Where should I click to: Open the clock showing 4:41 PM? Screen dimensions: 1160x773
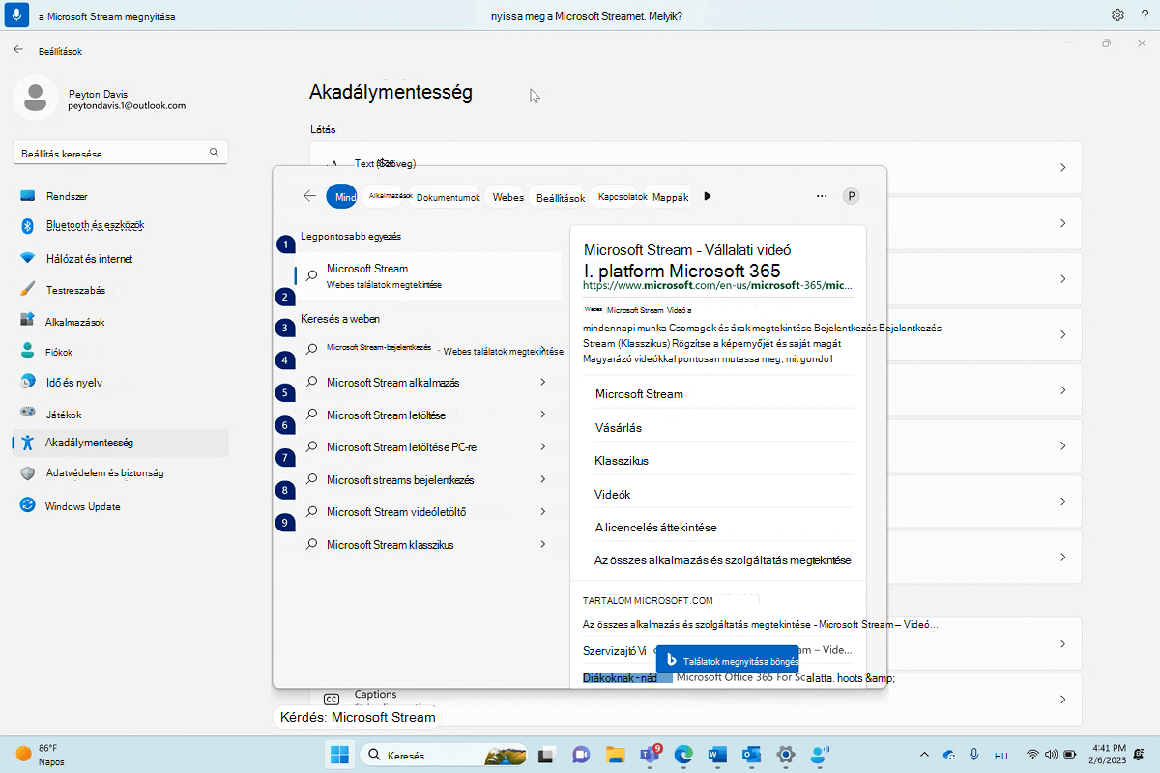1108,755
